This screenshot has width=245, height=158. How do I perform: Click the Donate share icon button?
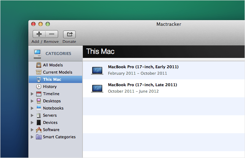point(69,34)
